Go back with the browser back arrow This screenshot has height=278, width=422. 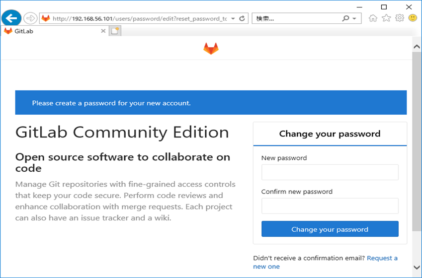(x=11, y=18)
